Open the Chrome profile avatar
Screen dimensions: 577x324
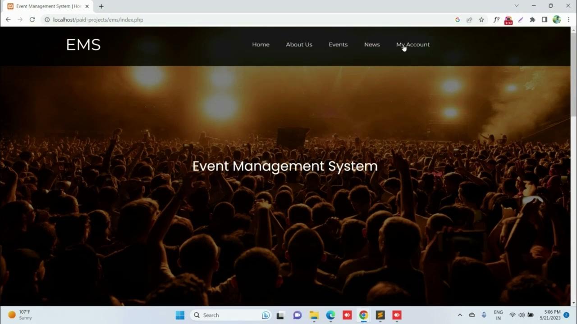click(x=557, y=20)
